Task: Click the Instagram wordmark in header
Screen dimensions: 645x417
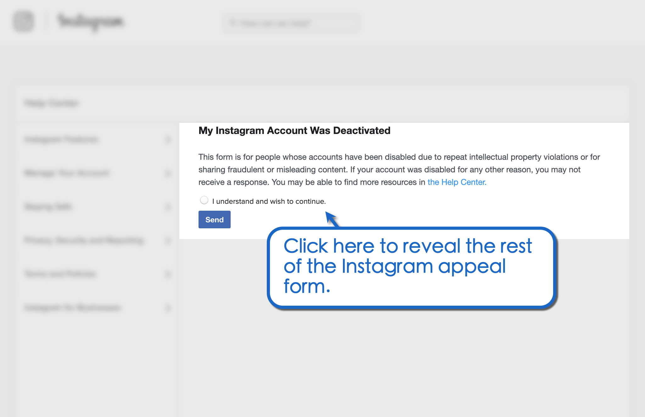Action: tap(91, 21)
